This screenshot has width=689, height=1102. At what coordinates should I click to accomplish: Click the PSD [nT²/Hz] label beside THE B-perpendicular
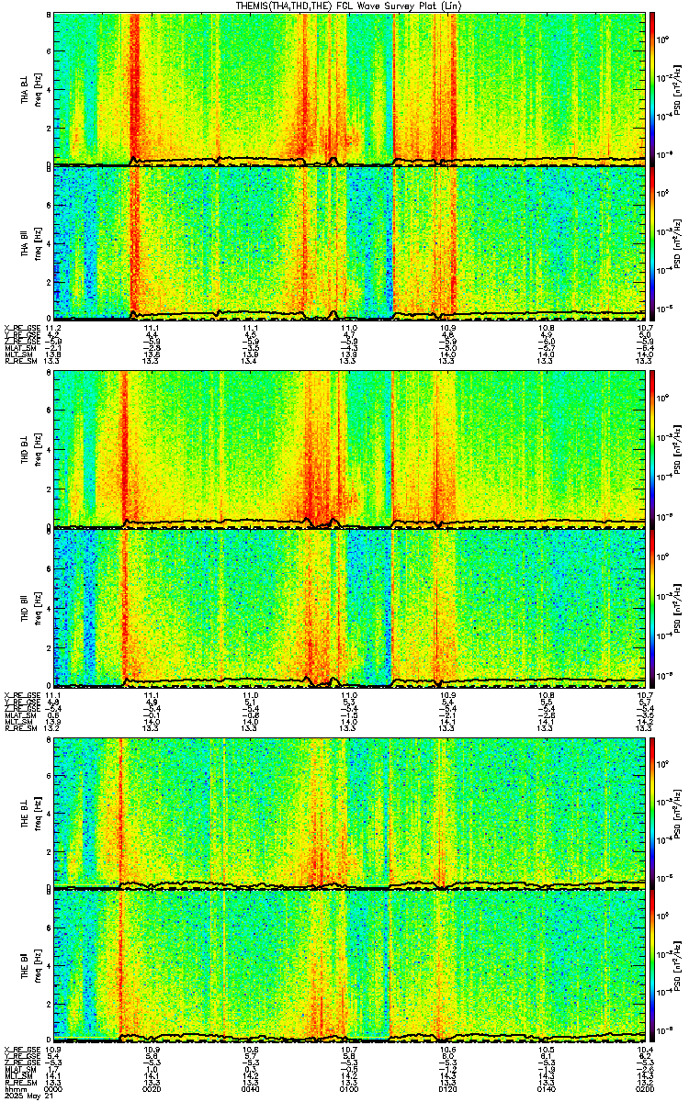point(679,813)
